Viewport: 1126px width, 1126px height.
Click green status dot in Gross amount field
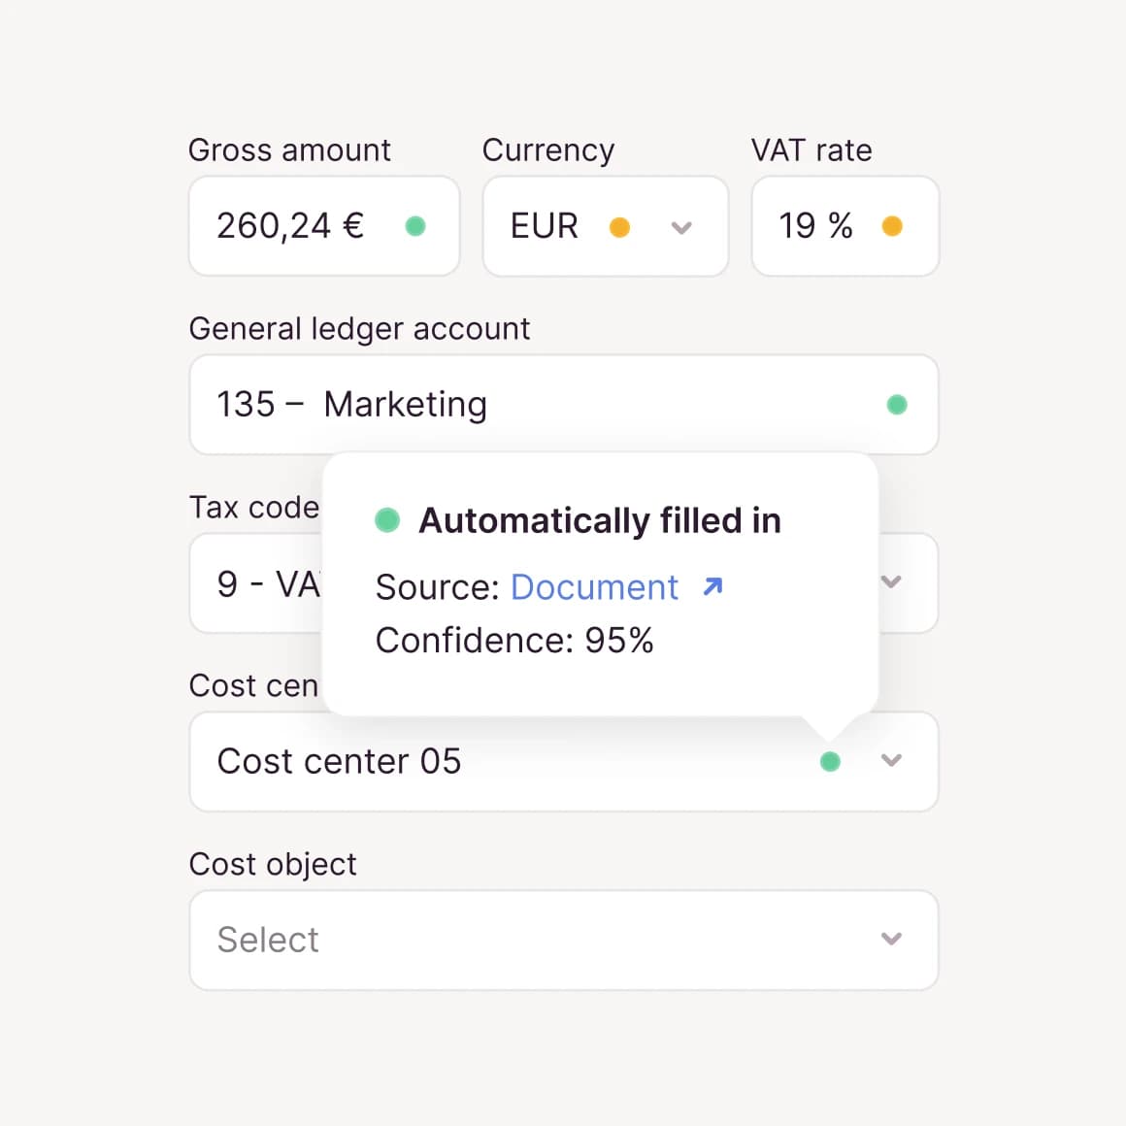415,226
